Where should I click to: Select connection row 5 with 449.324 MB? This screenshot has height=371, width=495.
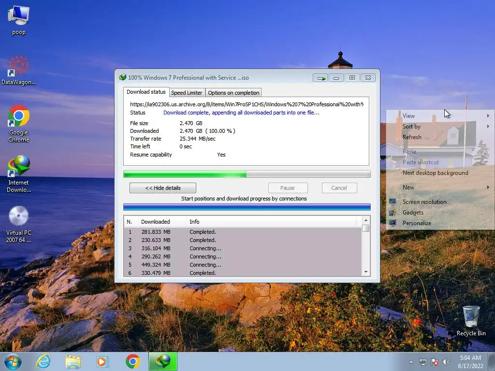pos(243,265)
